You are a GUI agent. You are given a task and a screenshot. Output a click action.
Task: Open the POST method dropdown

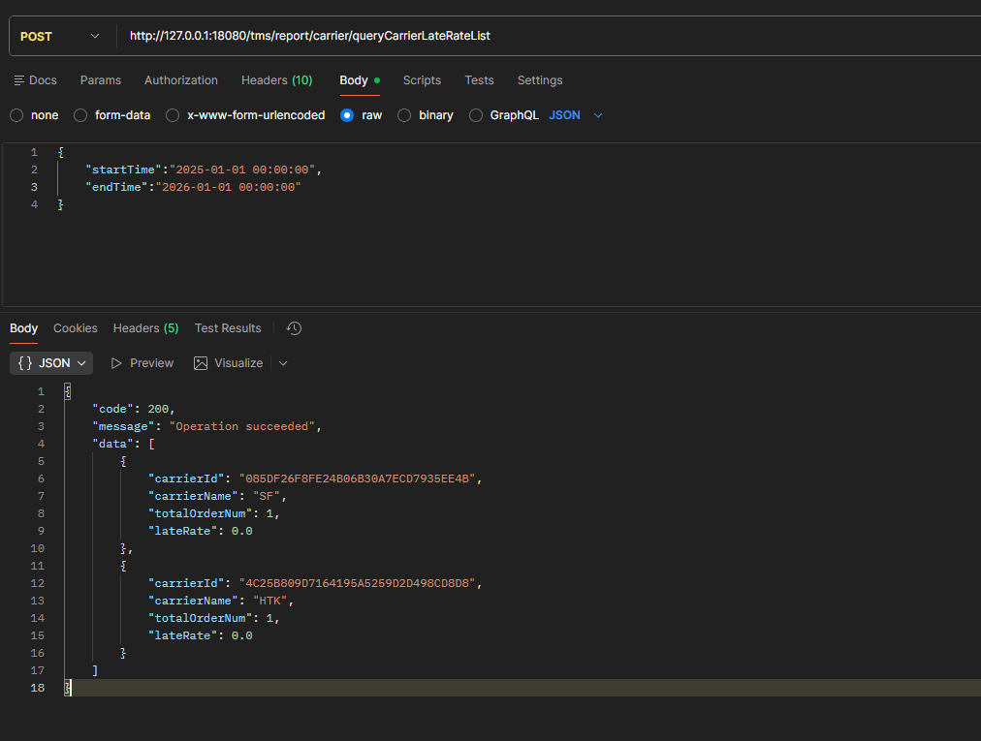pos(59,36)
